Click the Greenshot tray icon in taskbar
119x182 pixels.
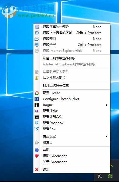110,176
